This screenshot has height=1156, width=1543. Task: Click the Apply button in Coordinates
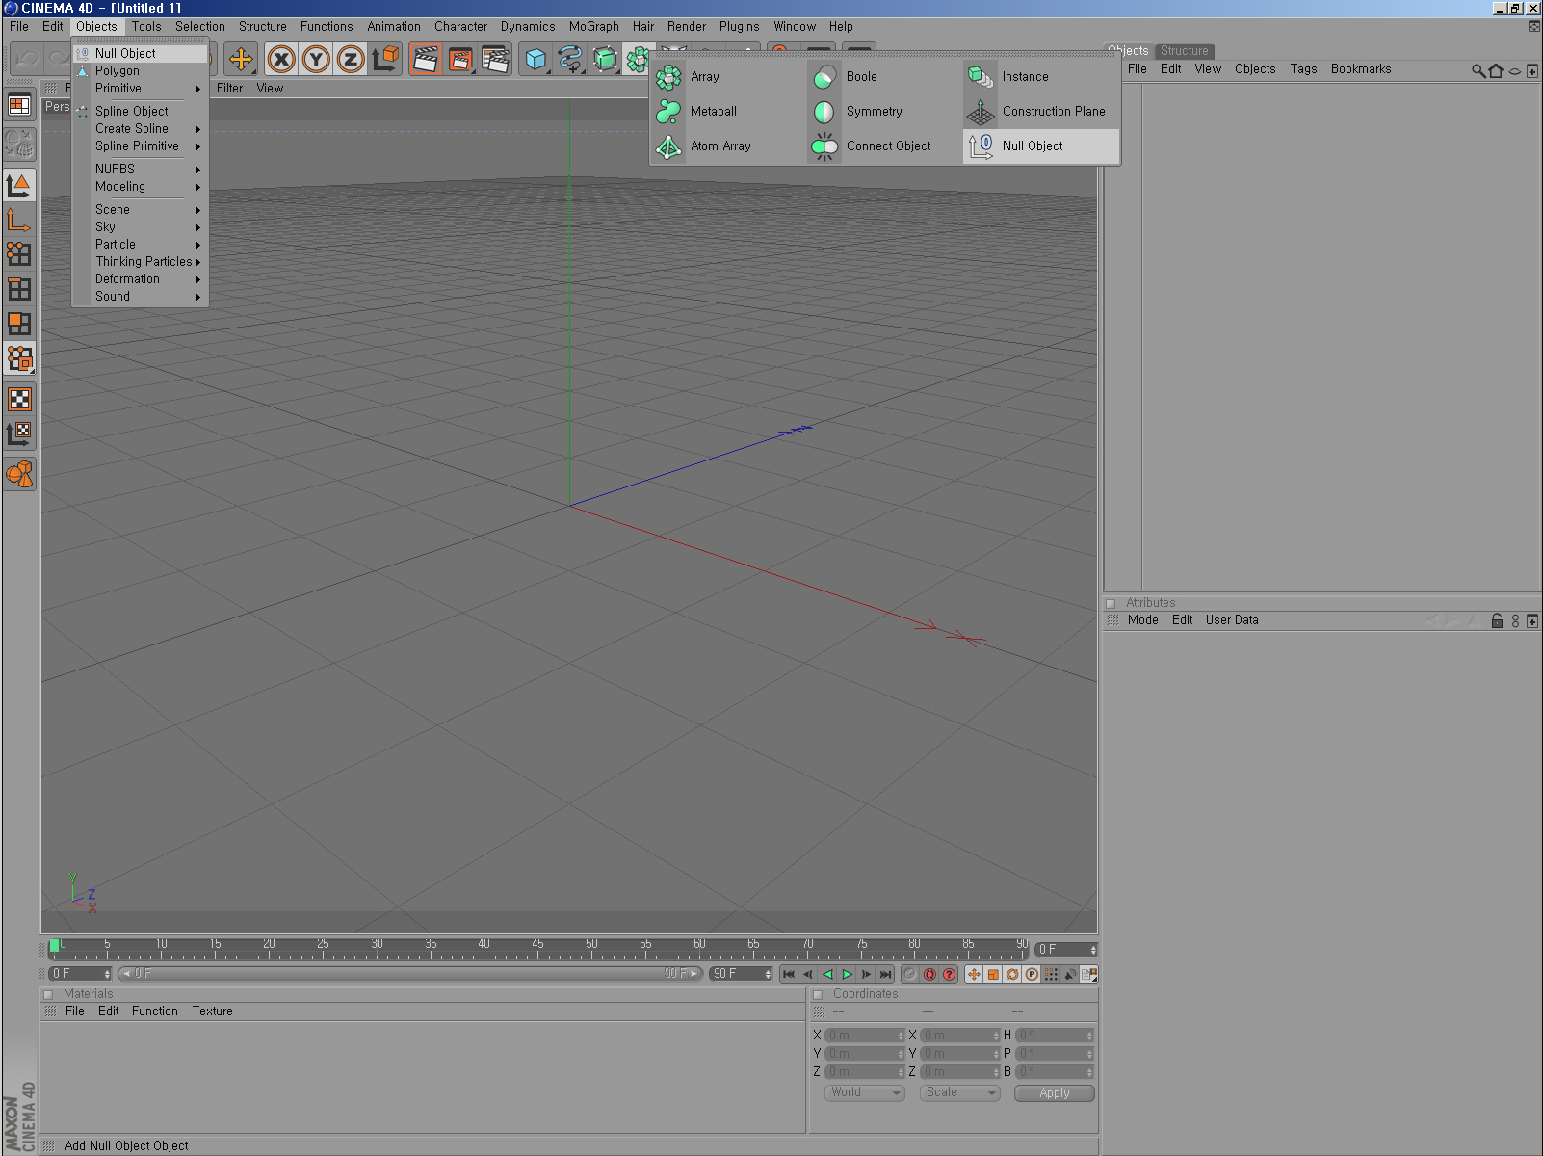click(x=1054, y=1093)
